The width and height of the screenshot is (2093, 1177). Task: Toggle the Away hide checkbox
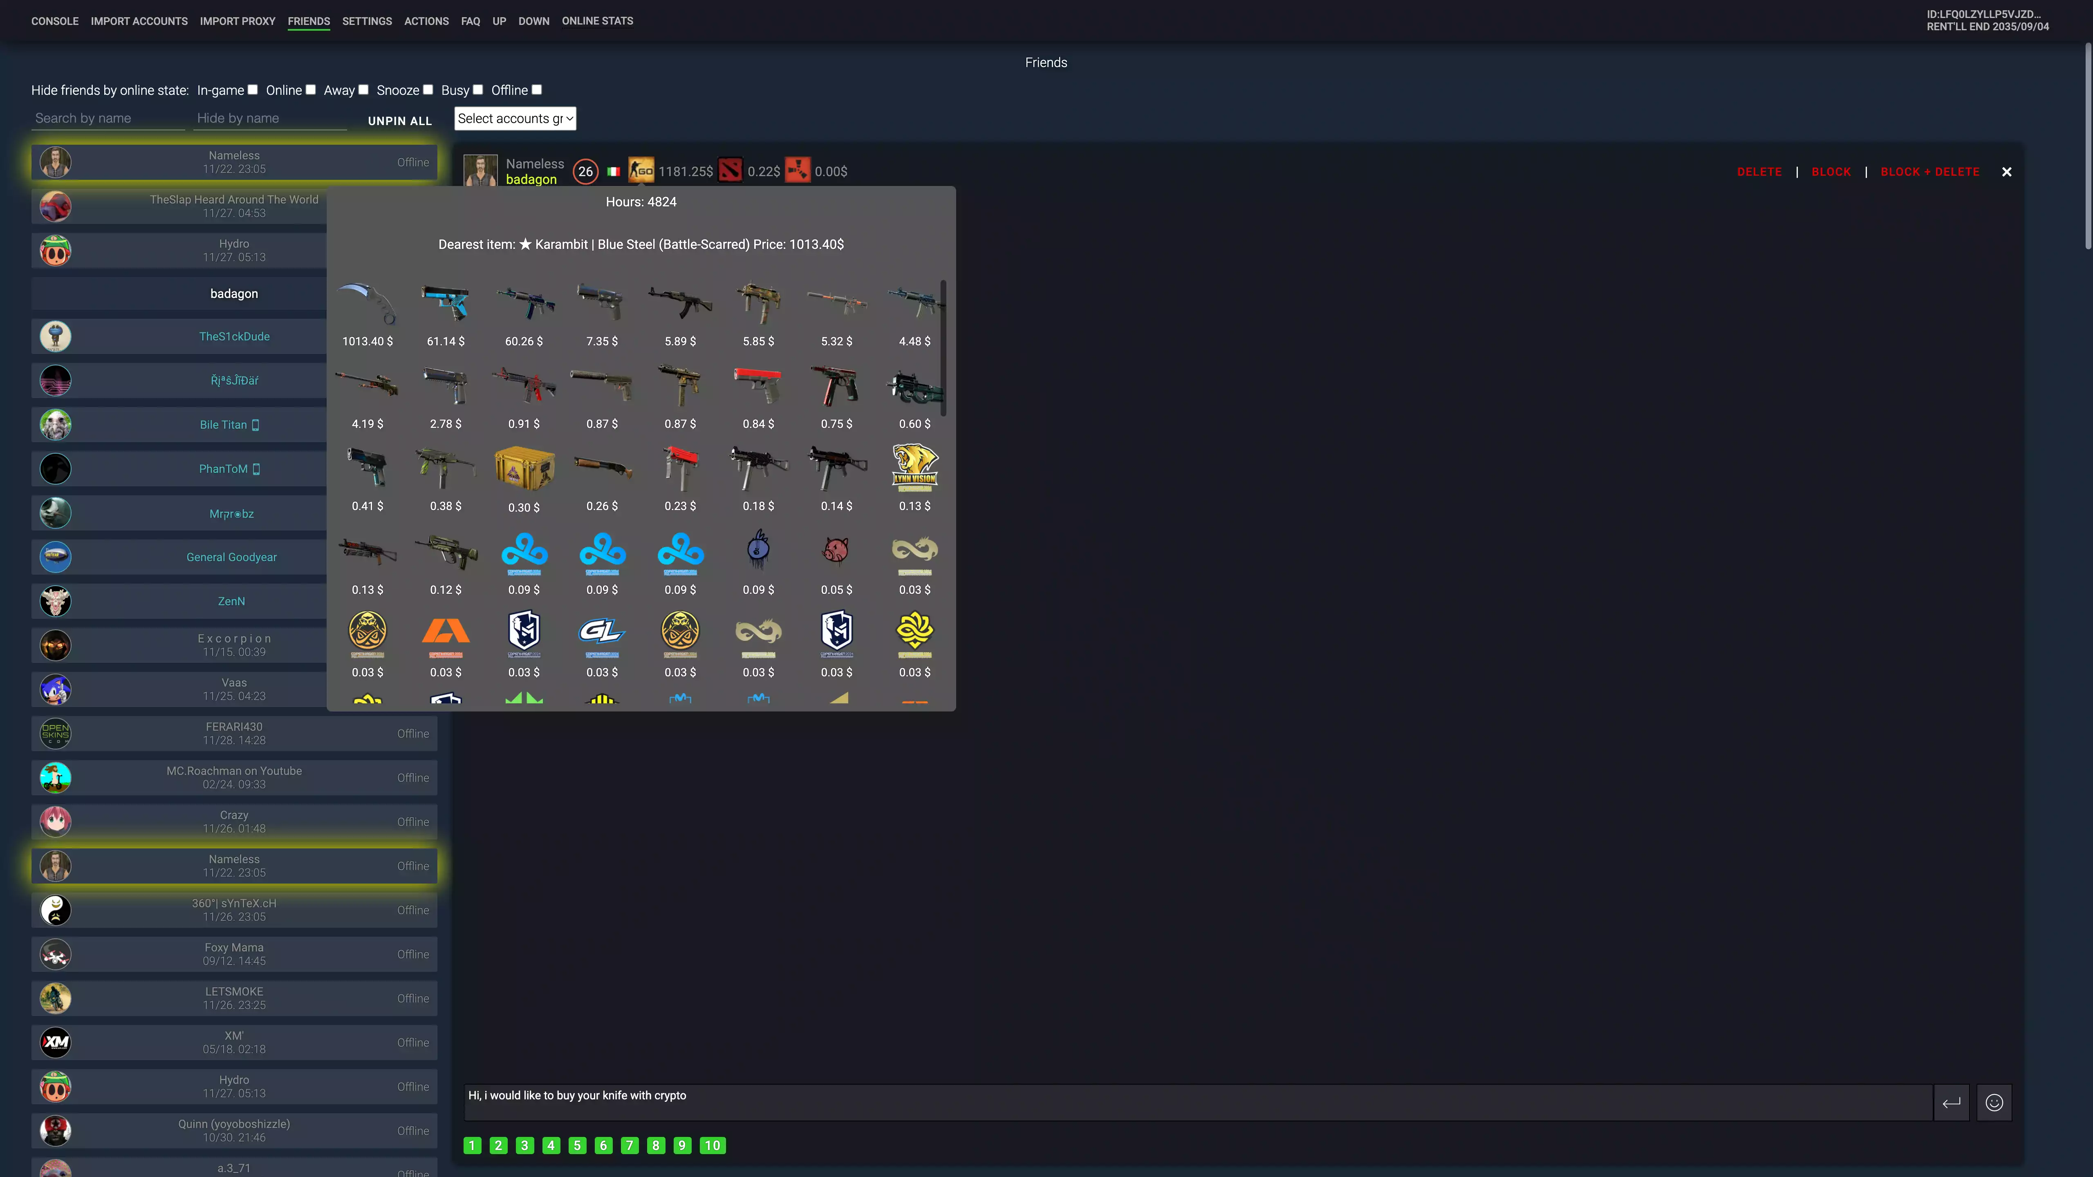(363, 90)
